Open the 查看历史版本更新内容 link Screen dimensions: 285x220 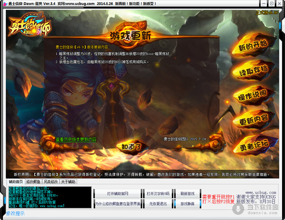(x=76, y=139)
